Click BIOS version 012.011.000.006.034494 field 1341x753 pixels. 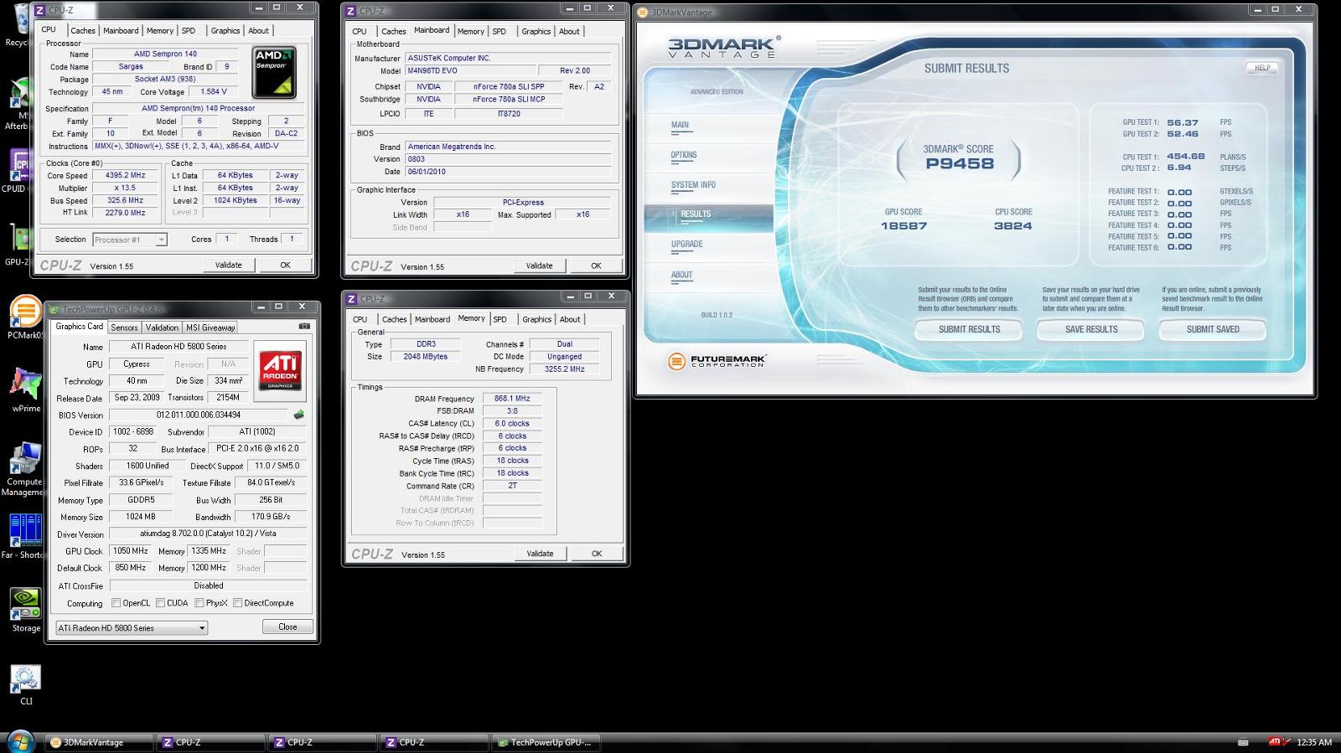coord(199,415)
